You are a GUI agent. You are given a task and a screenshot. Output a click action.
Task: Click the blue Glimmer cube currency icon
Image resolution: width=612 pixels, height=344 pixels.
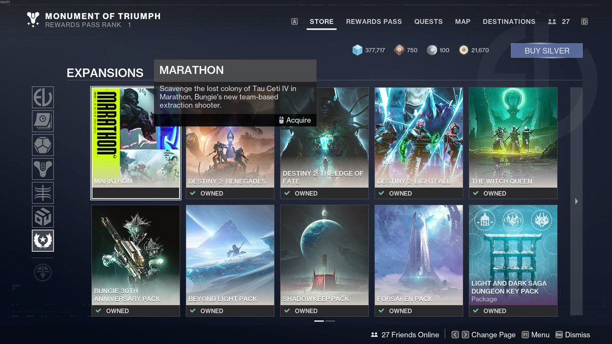click(x=358, y=50)
